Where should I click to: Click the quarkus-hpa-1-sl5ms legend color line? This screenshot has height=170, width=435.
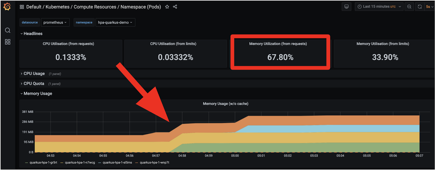(100, 163)
